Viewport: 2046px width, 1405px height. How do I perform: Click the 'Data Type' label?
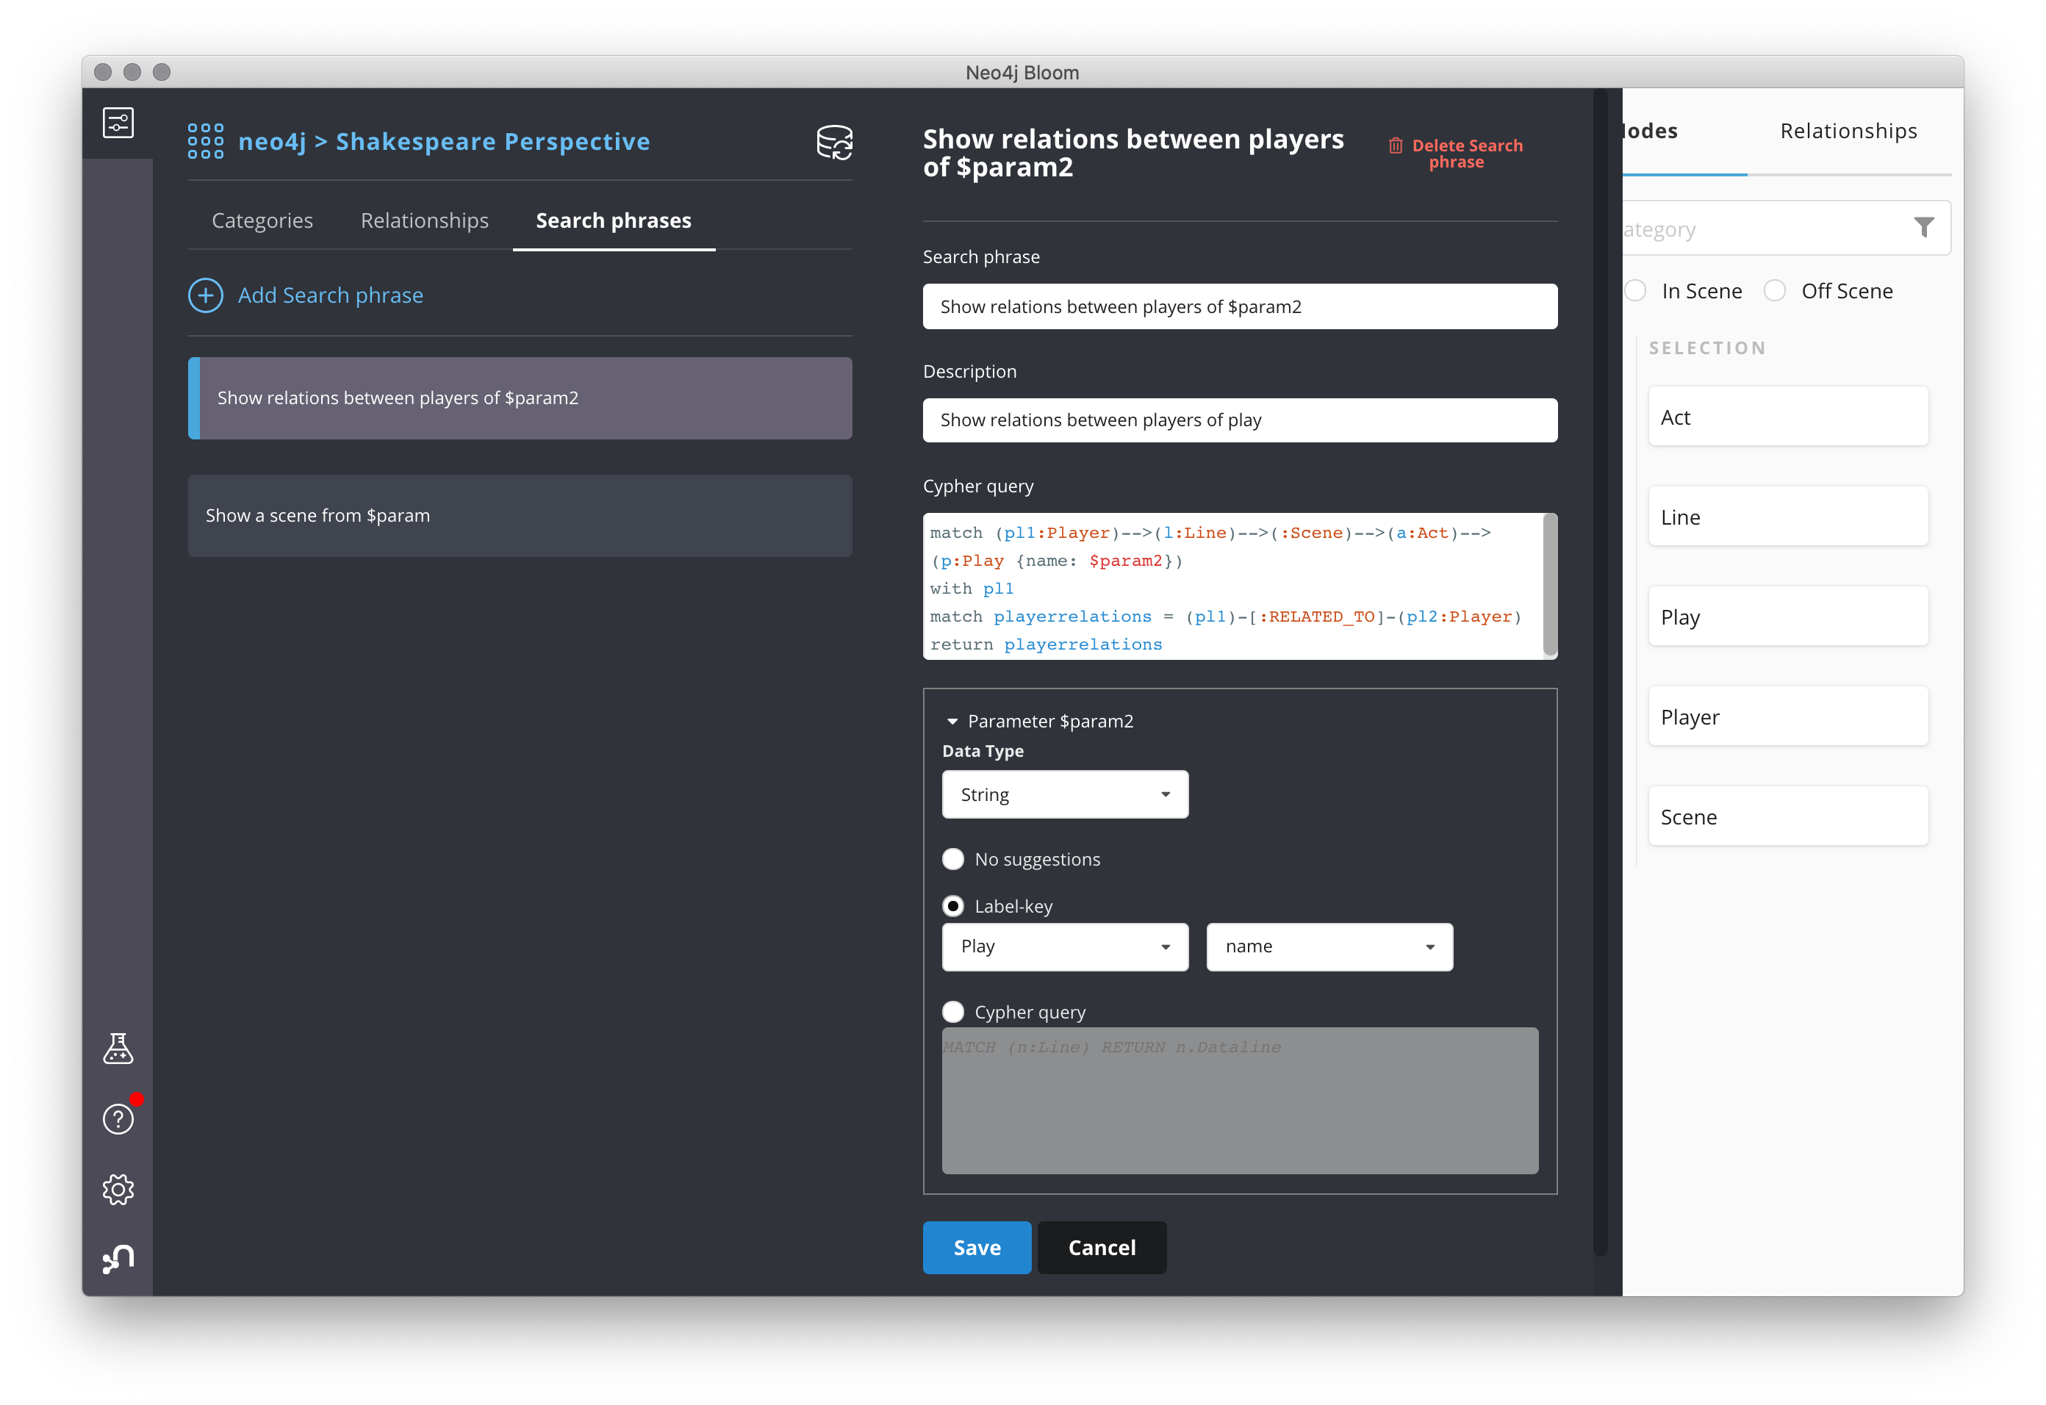[x=983, y=751]
